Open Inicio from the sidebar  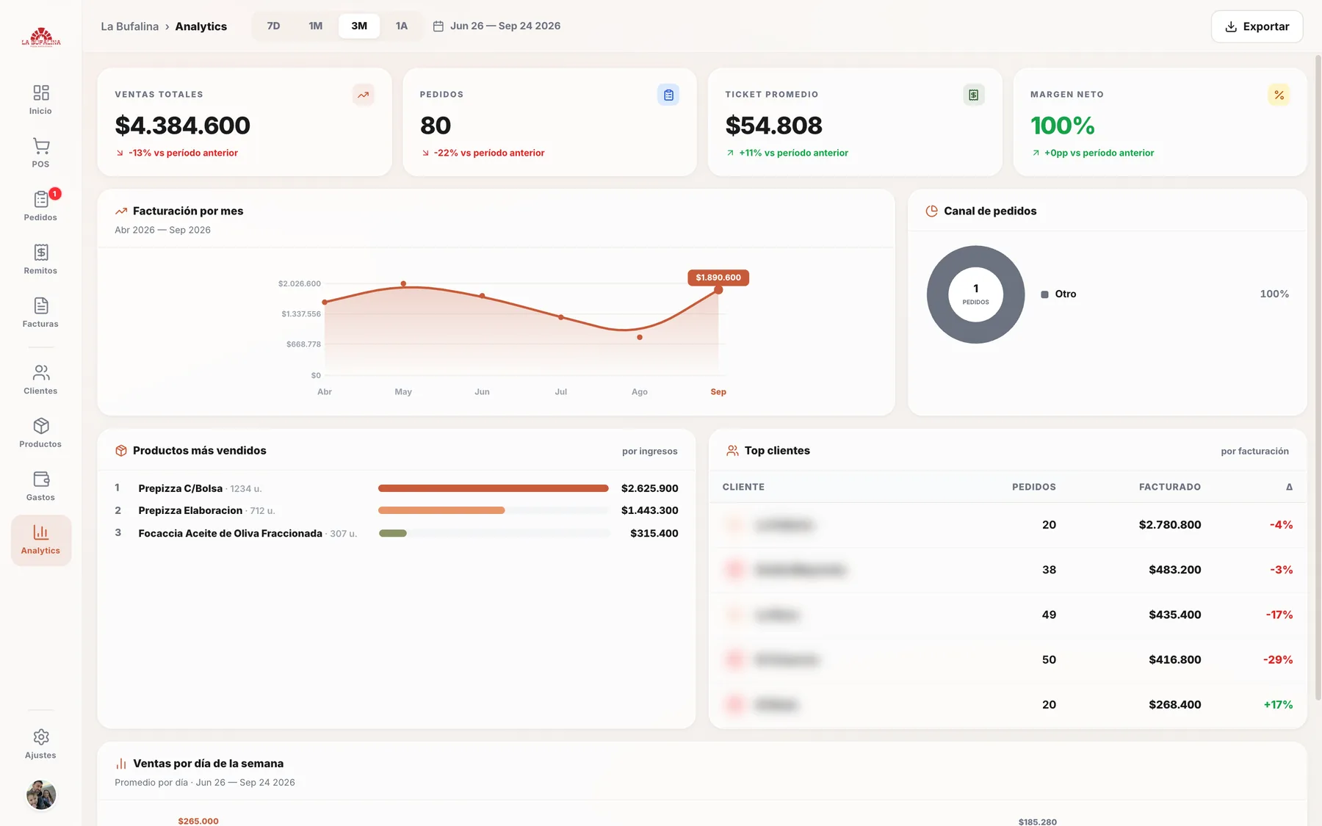[x=40, y=100]
